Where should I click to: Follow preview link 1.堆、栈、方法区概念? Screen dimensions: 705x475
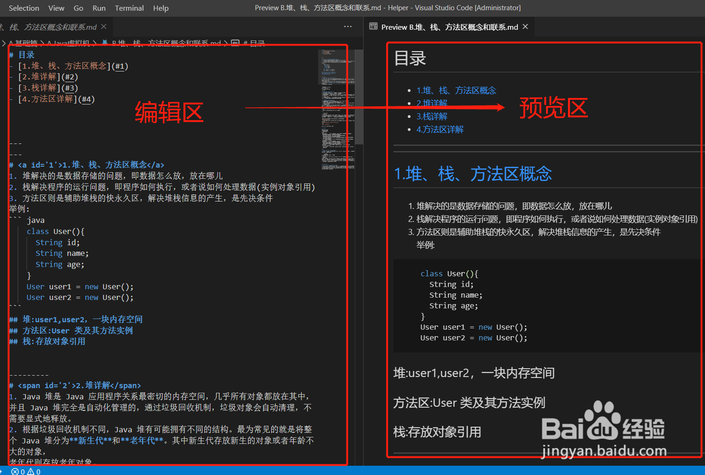coord(456,90)
